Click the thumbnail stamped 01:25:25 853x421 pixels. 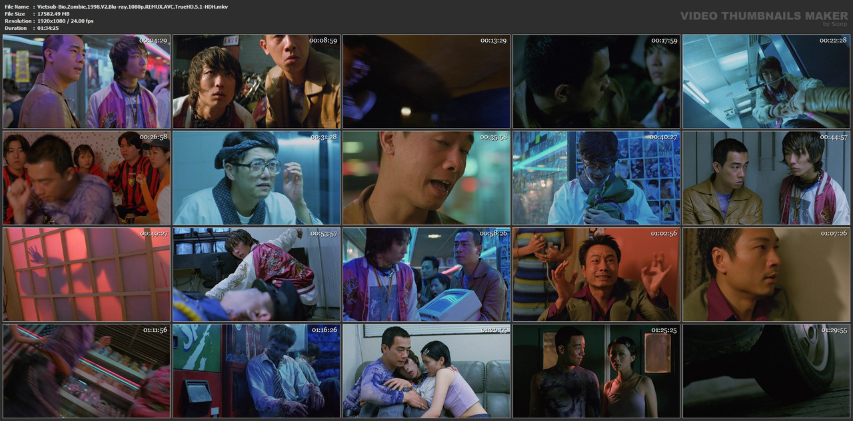596,371
